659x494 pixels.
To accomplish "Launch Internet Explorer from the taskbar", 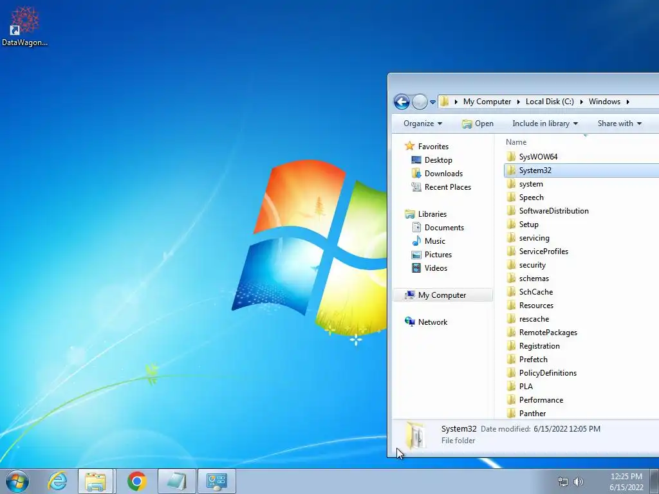I will tap(57, 481).
